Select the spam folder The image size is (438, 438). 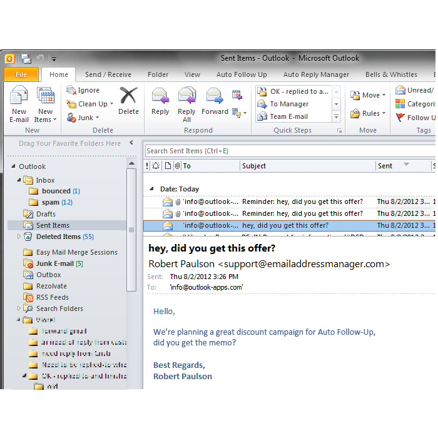51,202
